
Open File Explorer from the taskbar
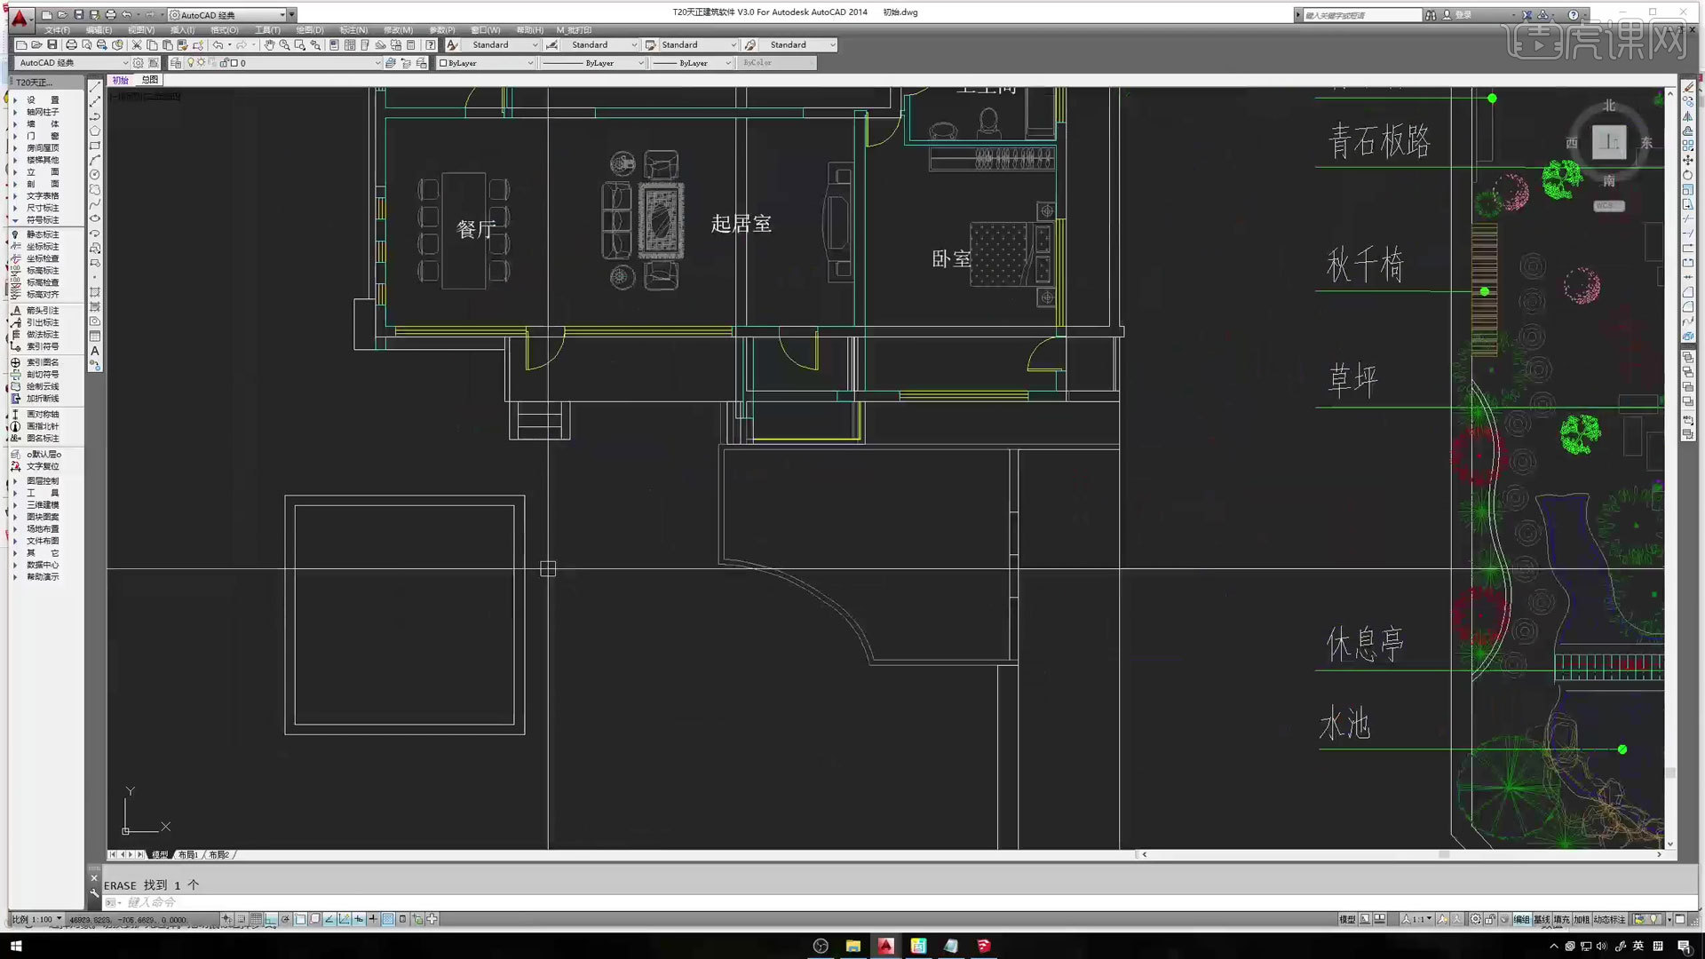[852, 946]
